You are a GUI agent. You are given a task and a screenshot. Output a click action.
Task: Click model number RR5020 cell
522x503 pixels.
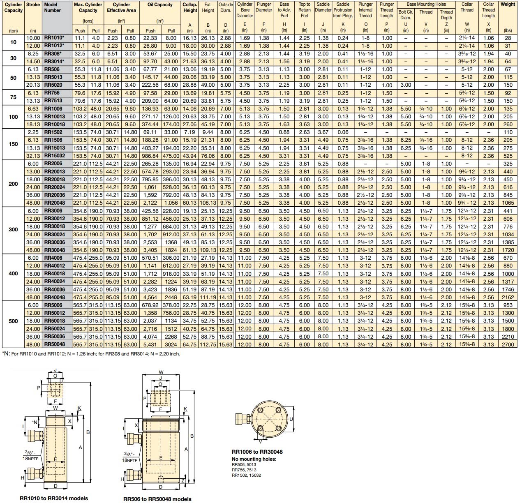[x=53, y=85]
